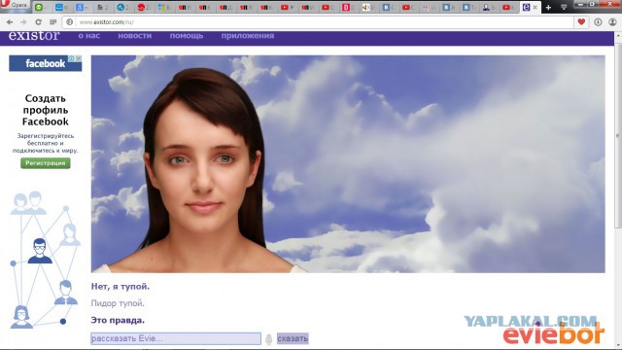This screenshot has height=350, width=622.
Task: Close the active existor tab
Action: tap(535, 7)
